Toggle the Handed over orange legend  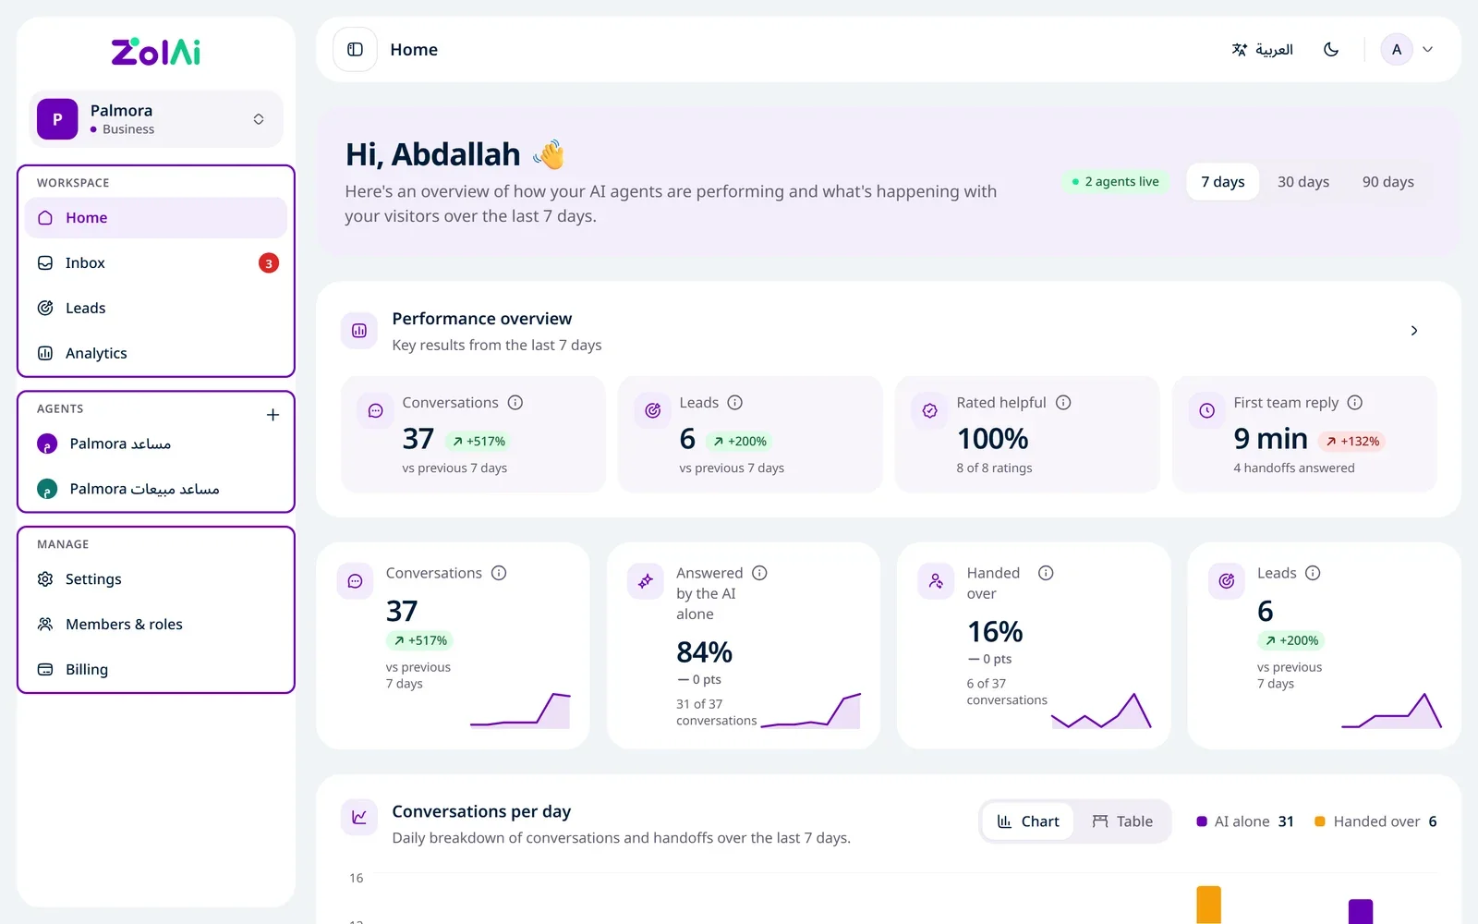pos(1375,821)
